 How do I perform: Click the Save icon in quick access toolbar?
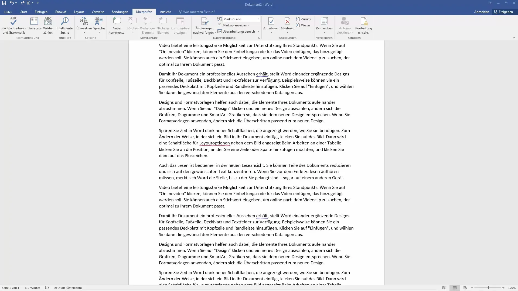point(4,3)
